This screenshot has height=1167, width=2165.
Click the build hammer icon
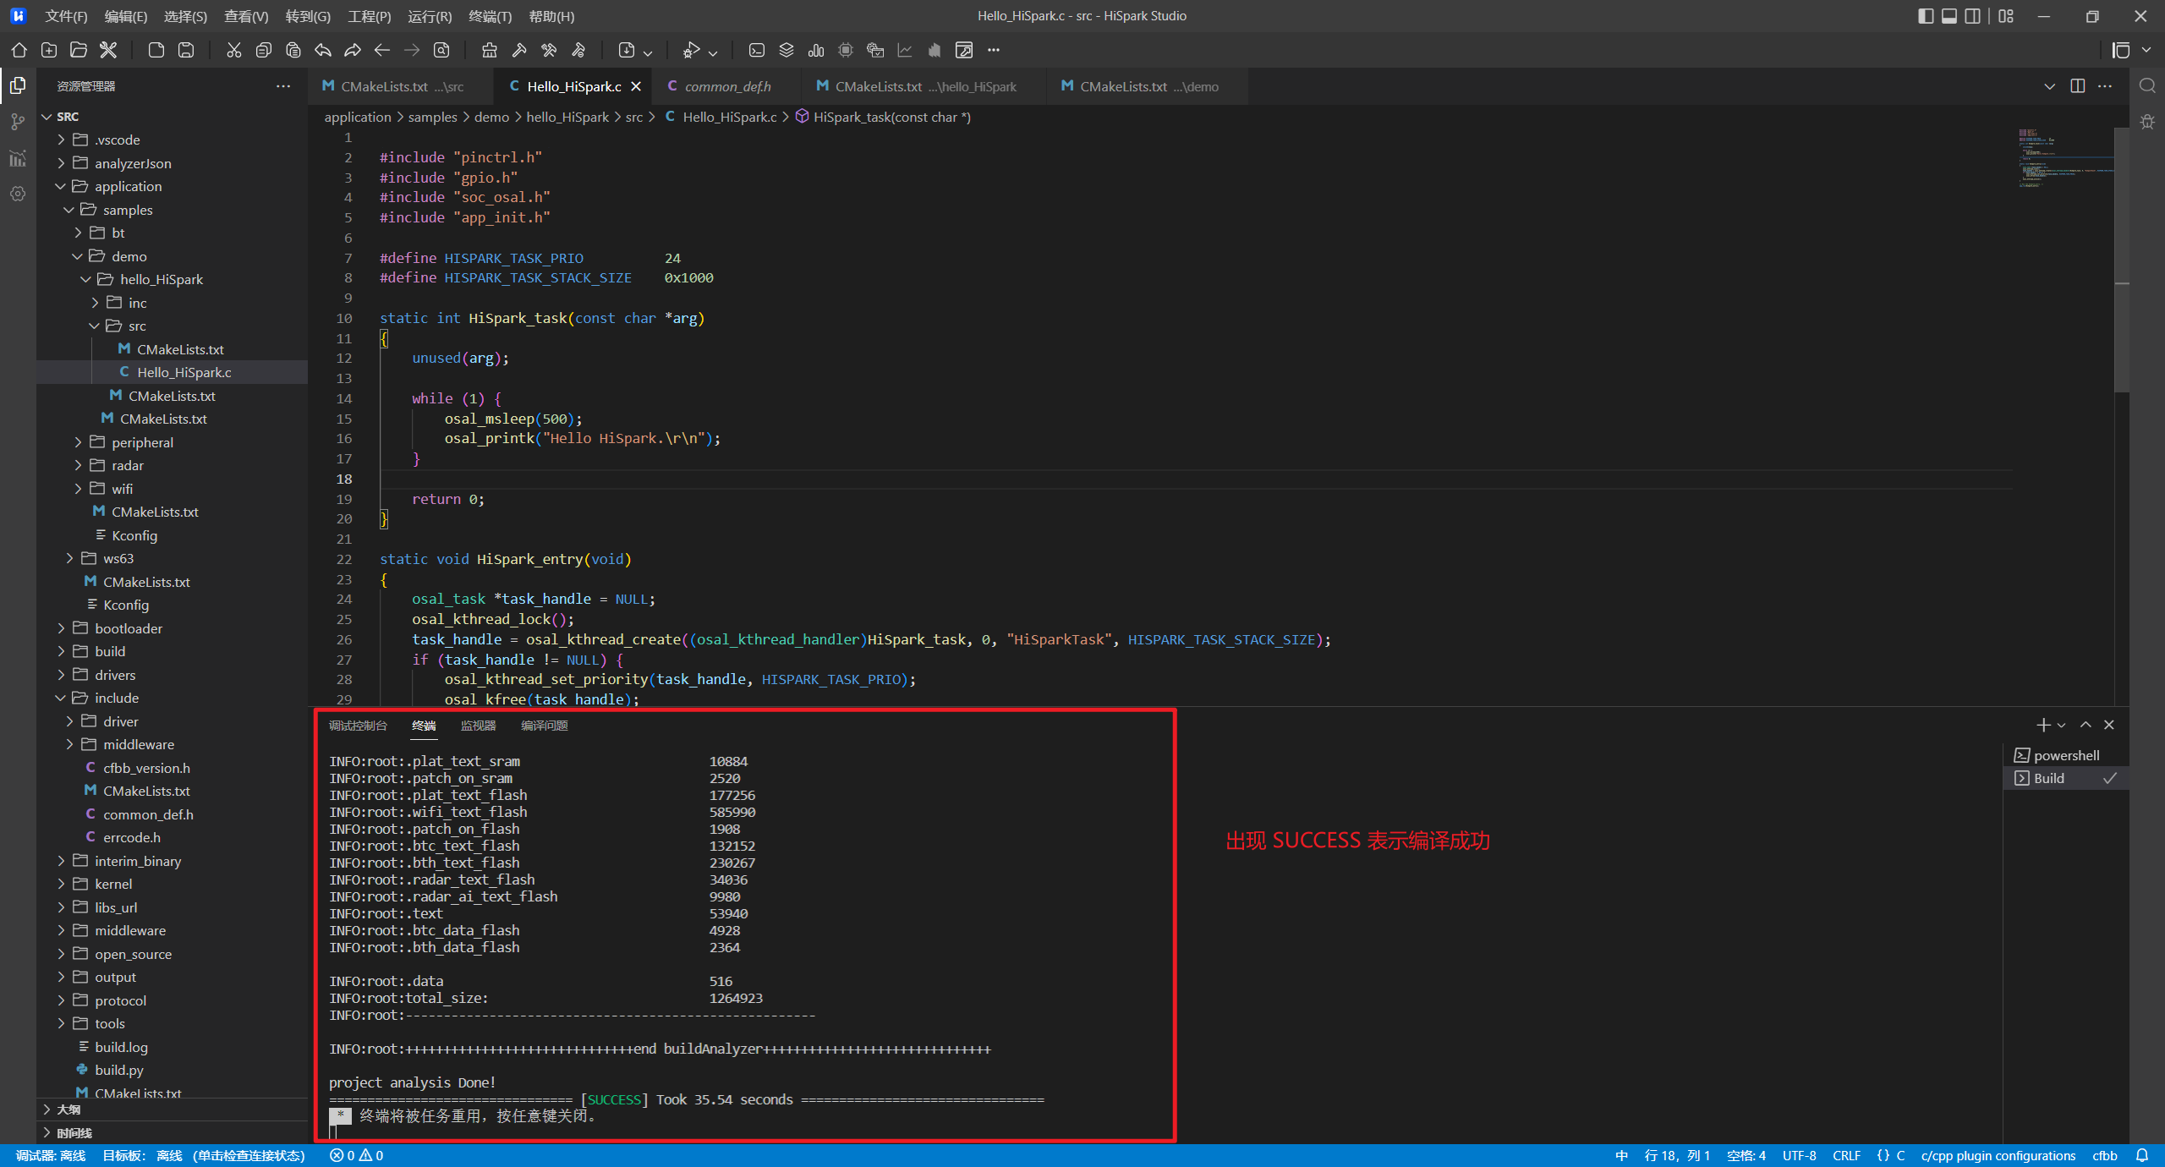pyautogui.click(x=519, y=50)
